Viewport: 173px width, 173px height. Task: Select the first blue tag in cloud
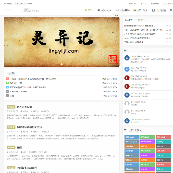tap(132, 137)
